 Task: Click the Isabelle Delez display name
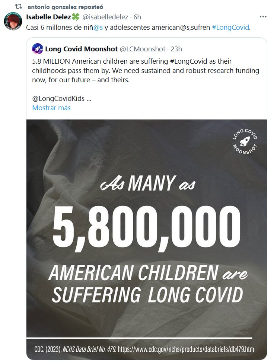48,17
